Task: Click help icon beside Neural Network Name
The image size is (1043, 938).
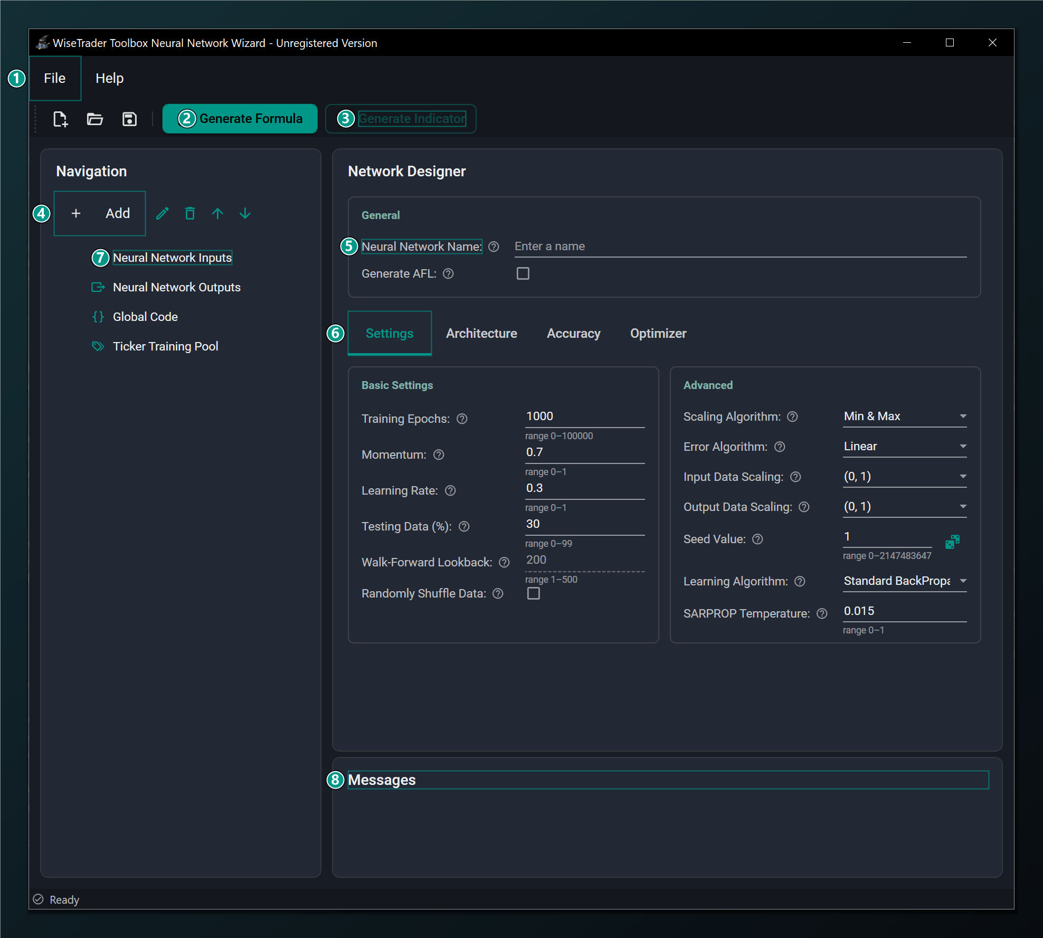Action: (494, 247)
